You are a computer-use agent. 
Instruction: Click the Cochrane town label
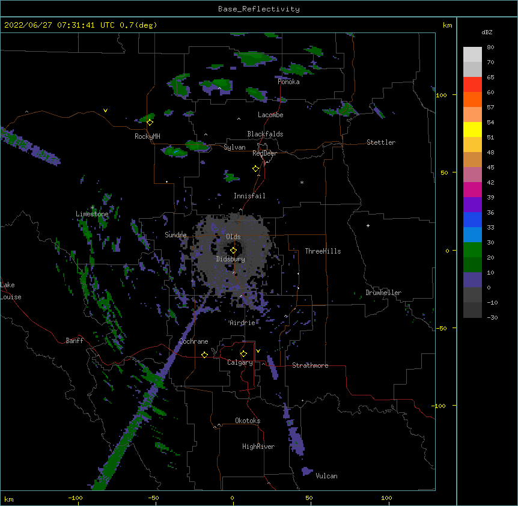(193, 341)
